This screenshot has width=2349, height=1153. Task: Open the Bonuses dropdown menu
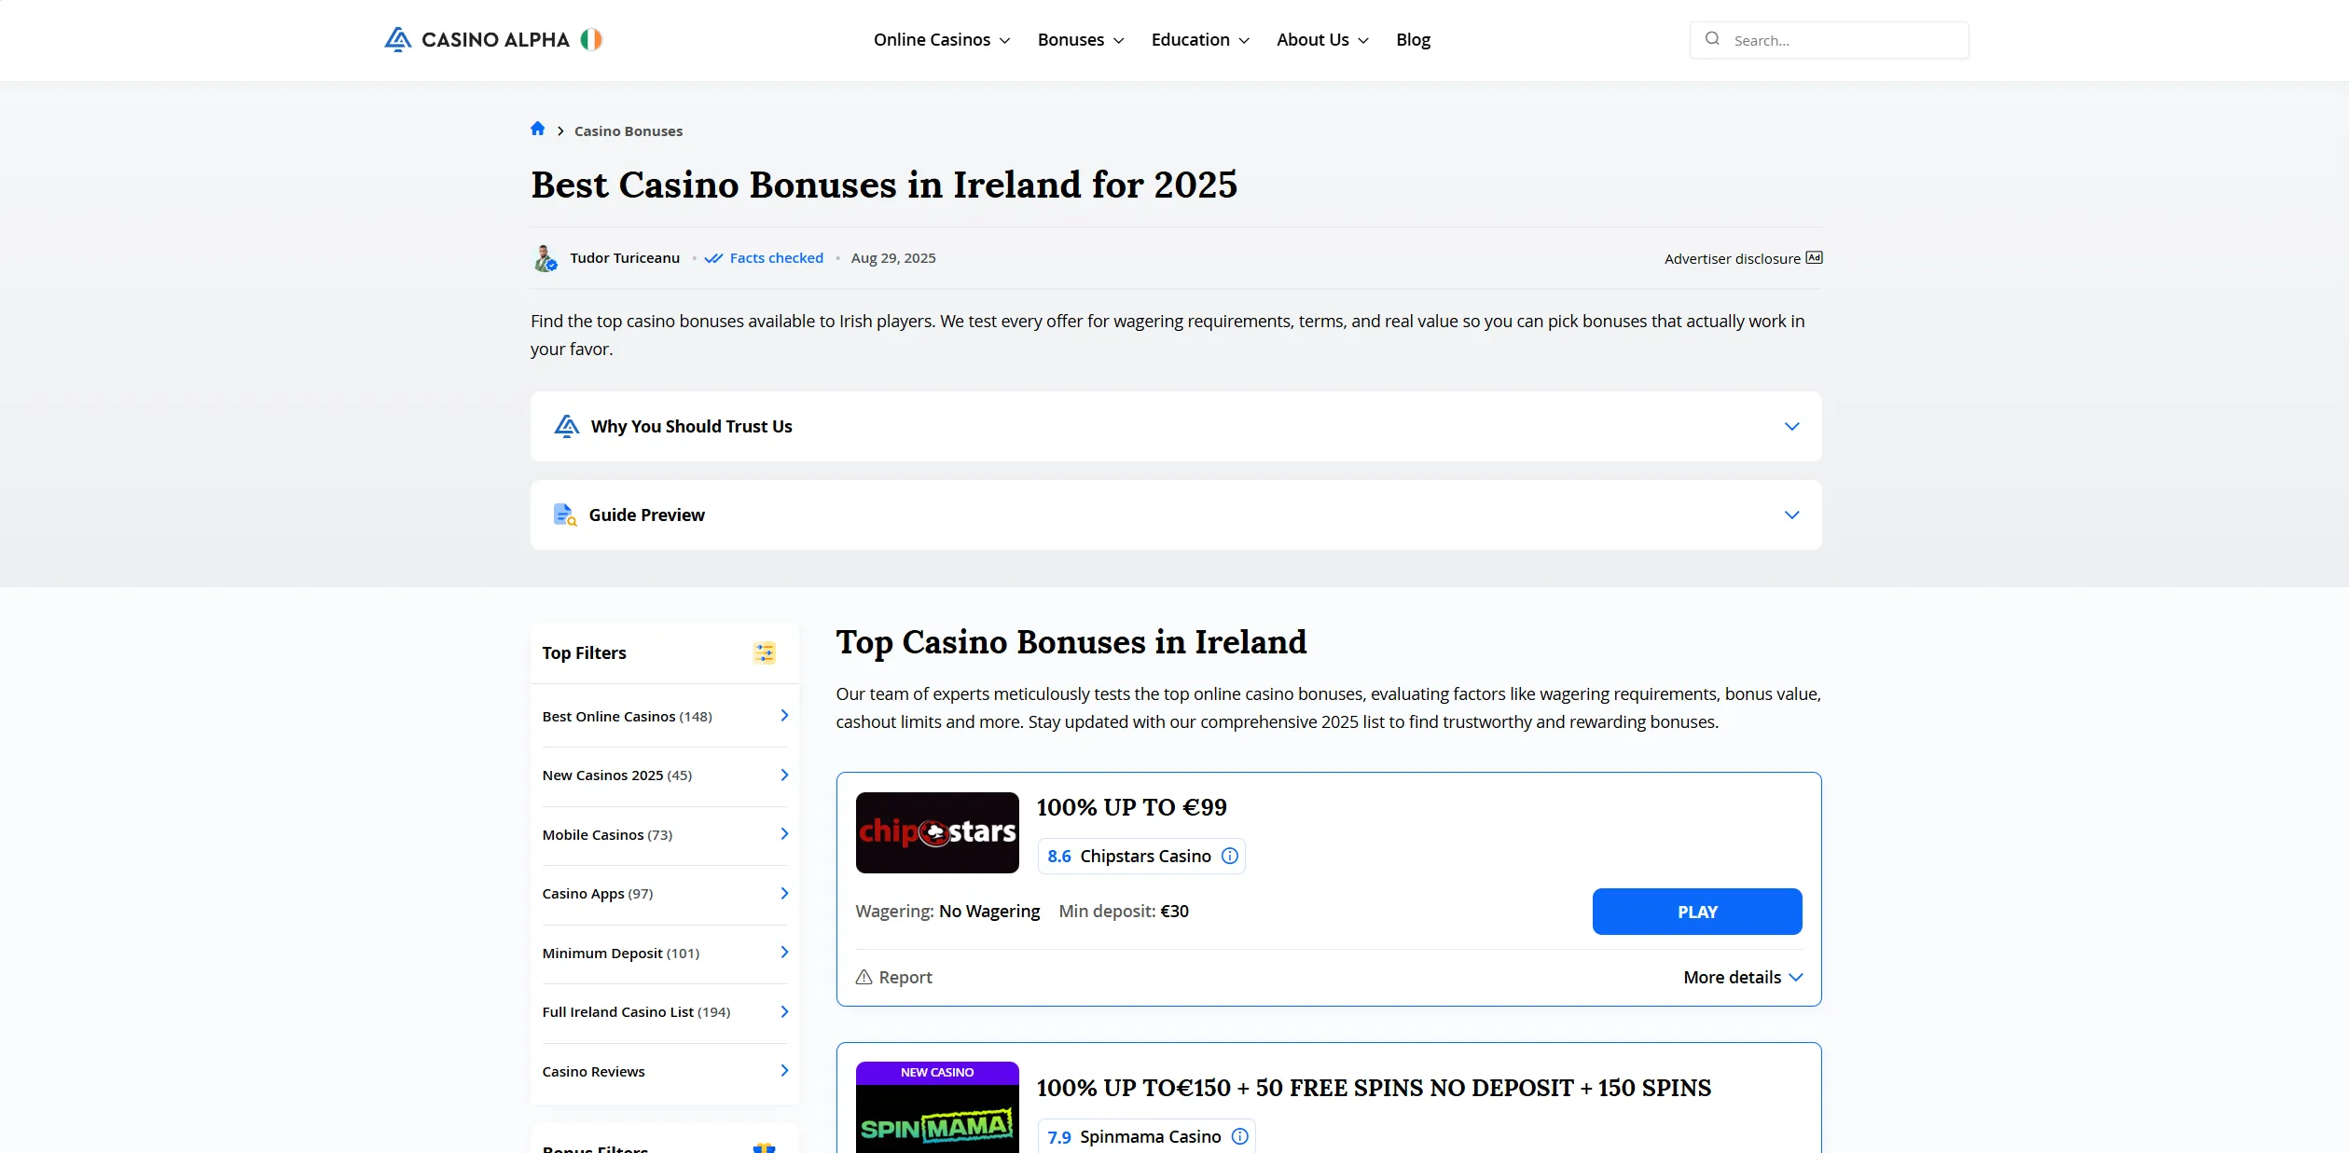[x=1081, y=40]
